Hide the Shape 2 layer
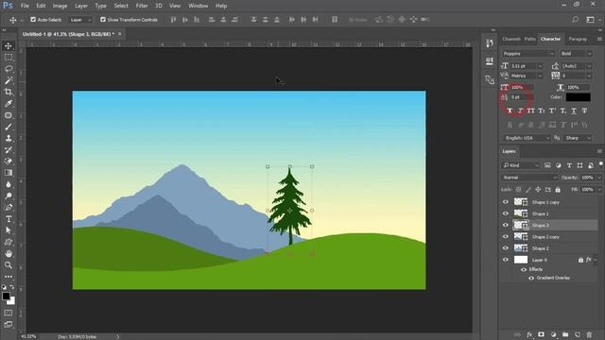 point(506,248)
